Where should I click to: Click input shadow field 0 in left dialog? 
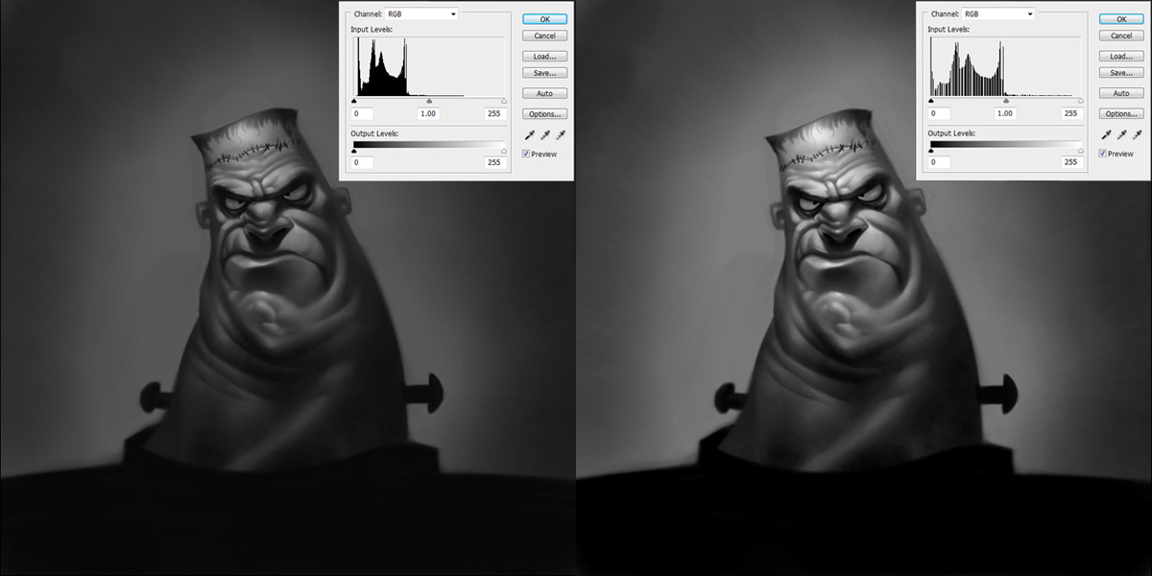(362, 113)
